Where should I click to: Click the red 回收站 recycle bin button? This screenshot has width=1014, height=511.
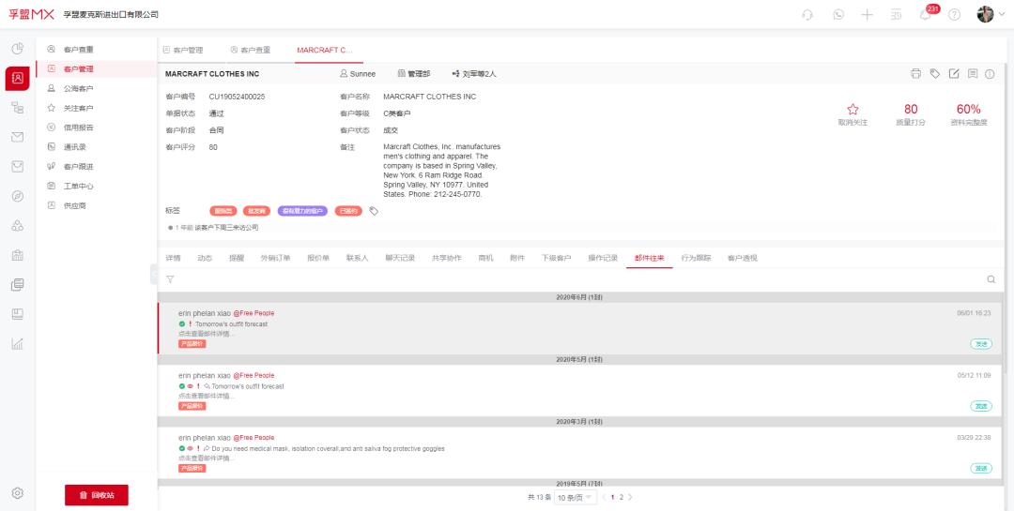(x=97, y=495)
